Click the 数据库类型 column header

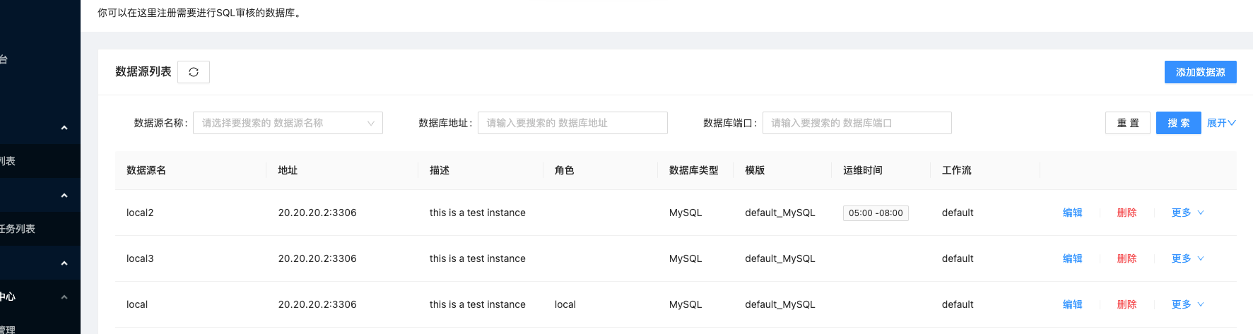pyautogui.click(x=694, y=170)
